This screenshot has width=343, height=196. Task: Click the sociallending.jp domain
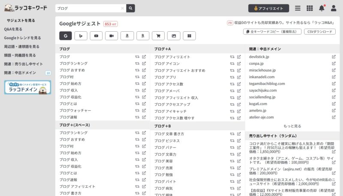262,97
